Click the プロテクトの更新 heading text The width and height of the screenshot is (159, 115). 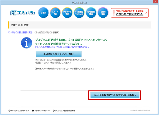20,25
